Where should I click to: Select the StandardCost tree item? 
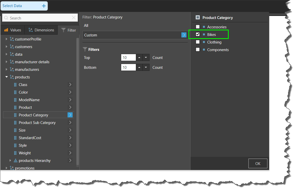pos(30,138)
